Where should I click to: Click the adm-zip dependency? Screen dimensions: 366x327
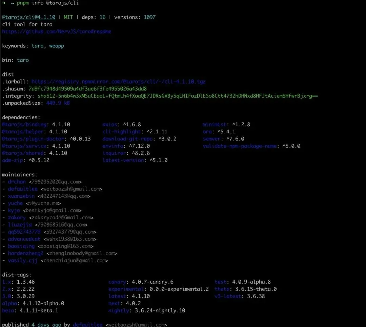tap(13, 160)
